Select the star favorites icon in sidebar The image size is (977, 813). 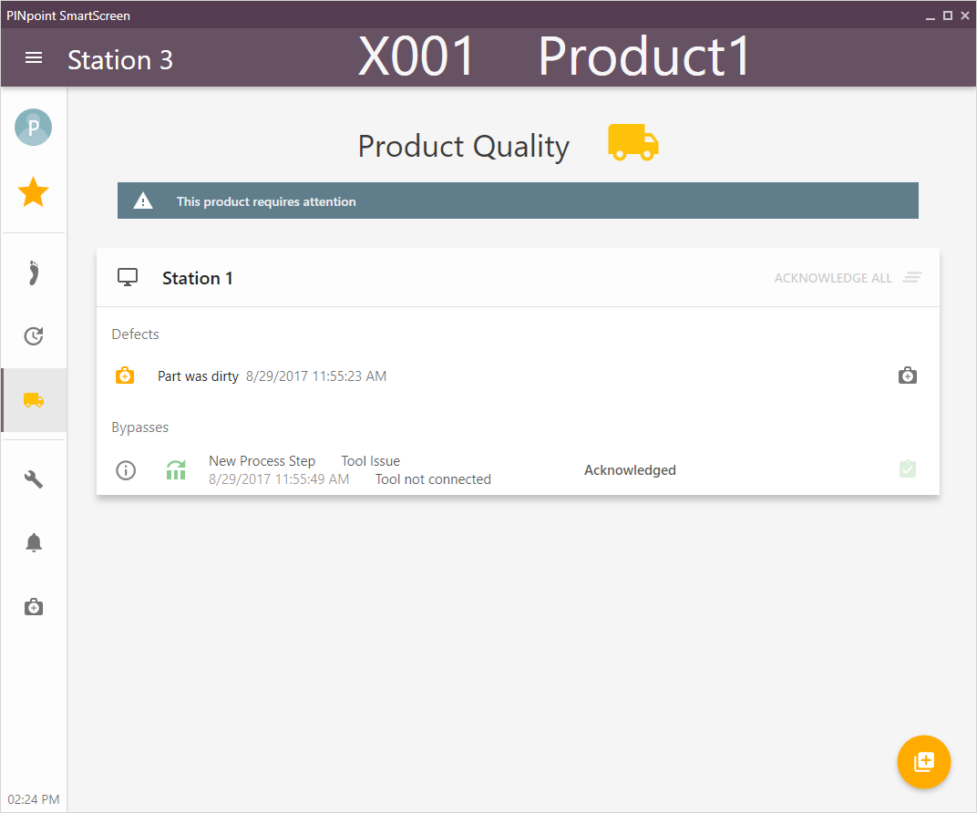(x=34, y=192)
